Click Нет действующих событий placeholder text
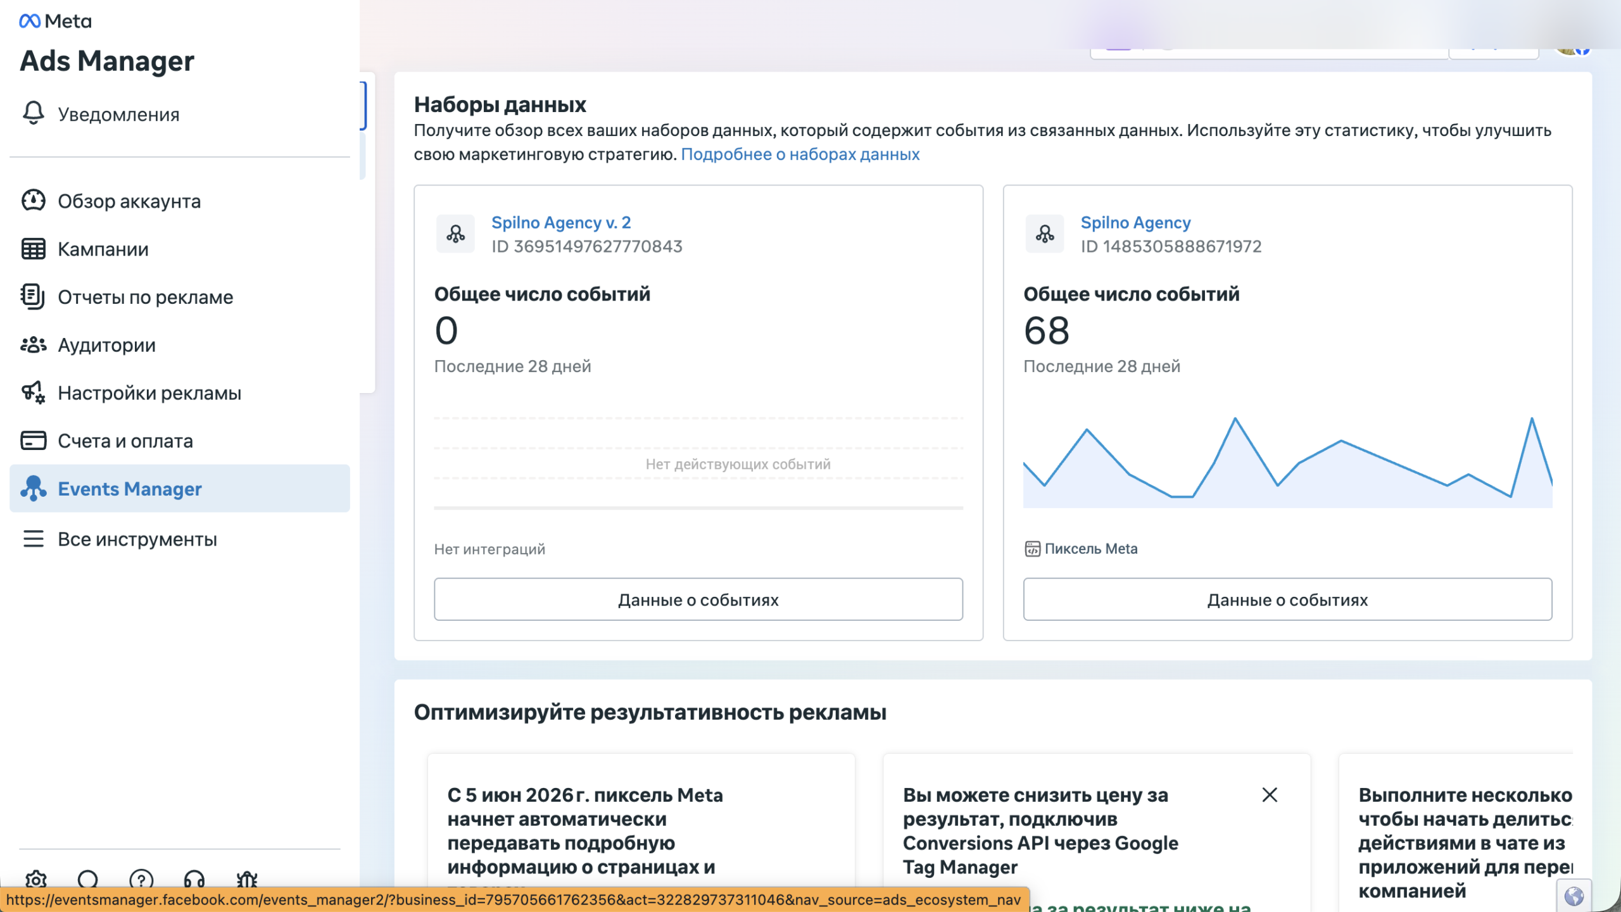 [738, 464]
